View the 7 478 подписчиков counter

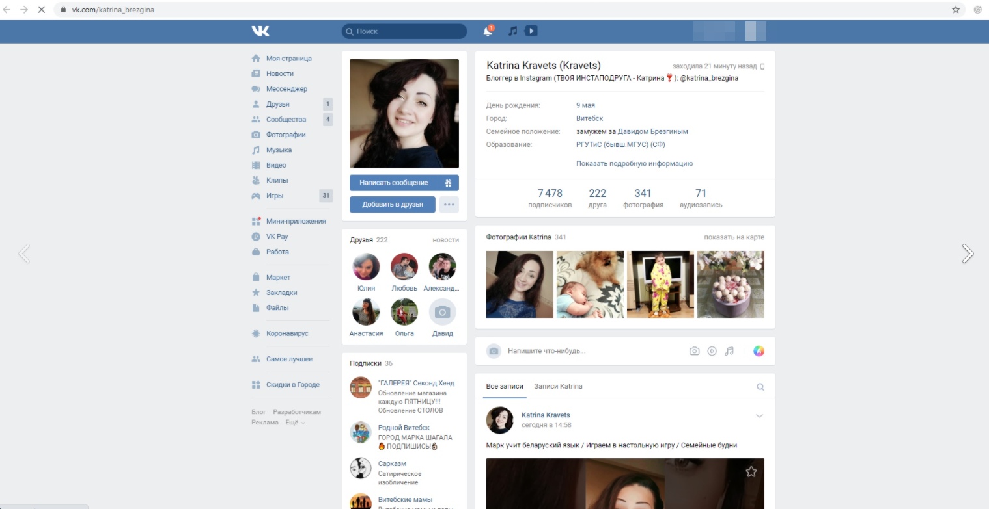[x=550, y=198]
